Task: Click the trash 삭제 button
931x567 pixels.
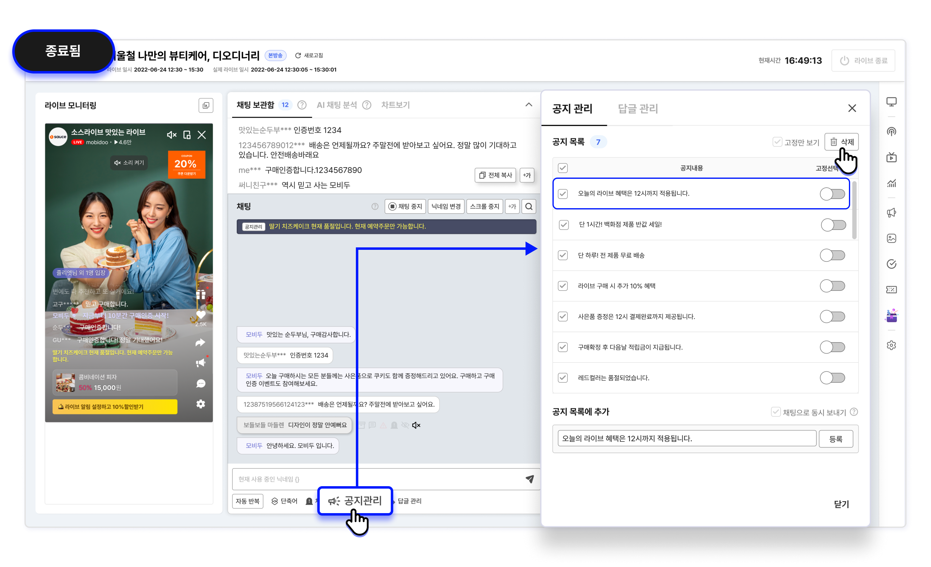Action: coord(842,142)
